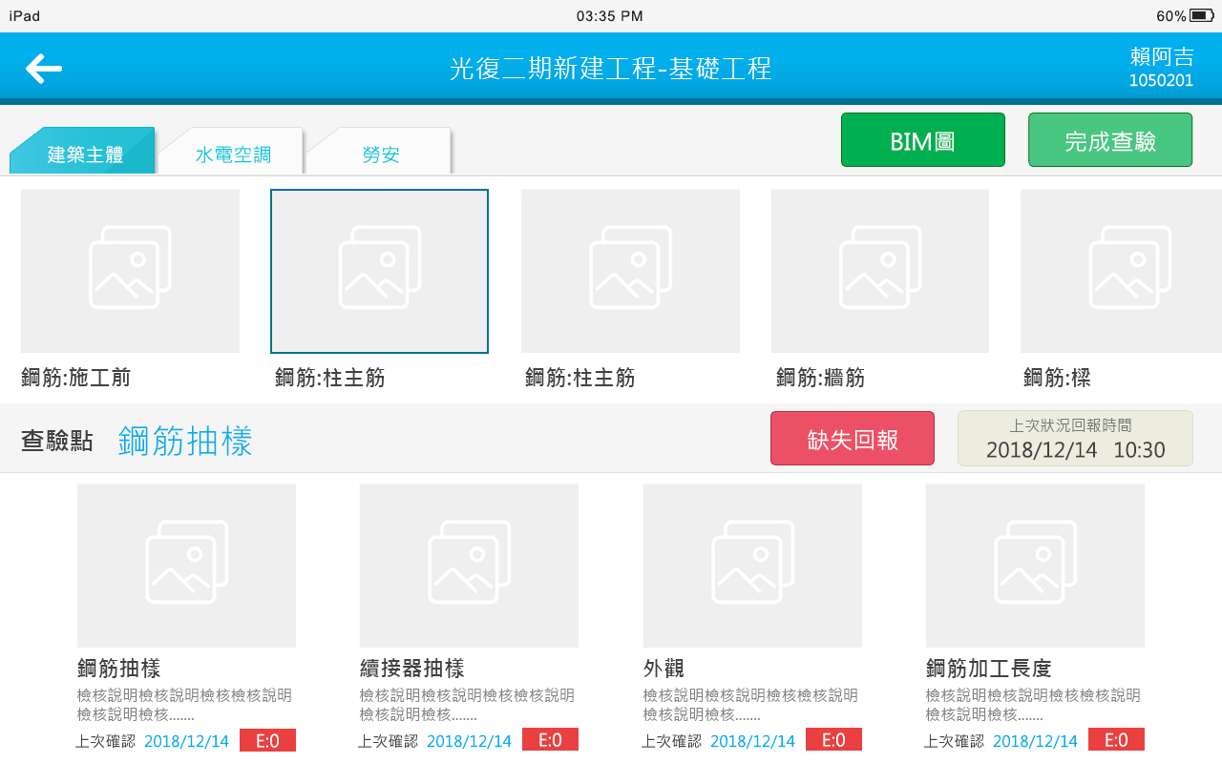Select the 建築主體 tab
The image size is (1222, 763).
pos(85,155)
